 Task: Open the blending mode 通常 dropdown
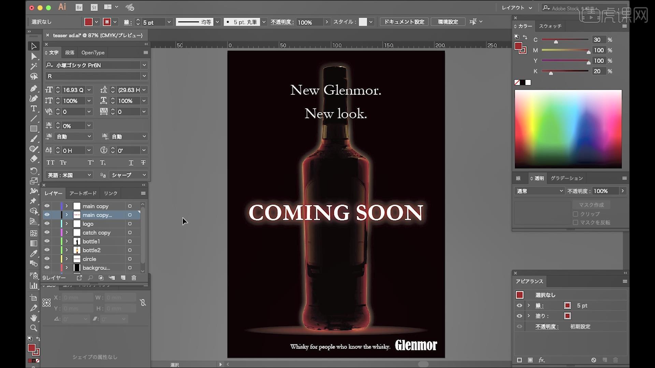[539, 191]
